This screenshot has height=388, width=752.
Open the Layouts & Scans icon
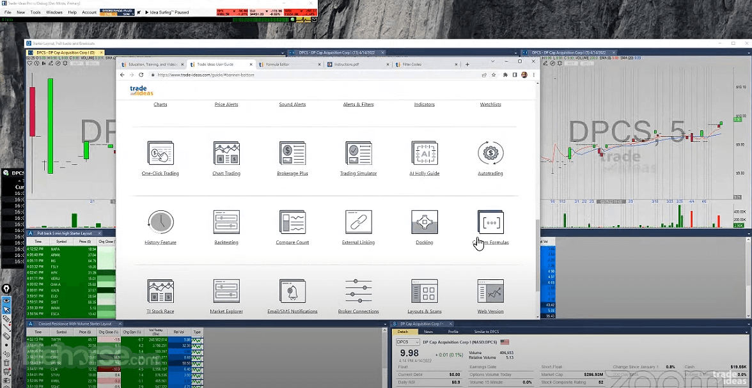(425, 291)
